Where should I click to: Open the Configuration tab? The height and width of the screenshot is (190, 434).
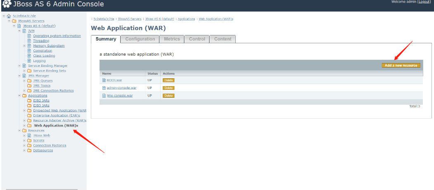(140, 39)
